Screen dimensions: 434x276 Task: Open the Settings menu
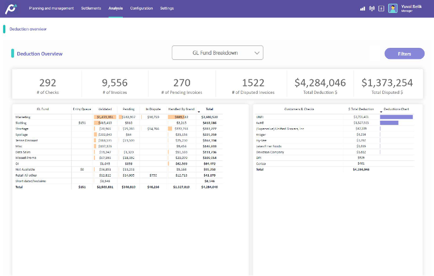pos(167,8)
